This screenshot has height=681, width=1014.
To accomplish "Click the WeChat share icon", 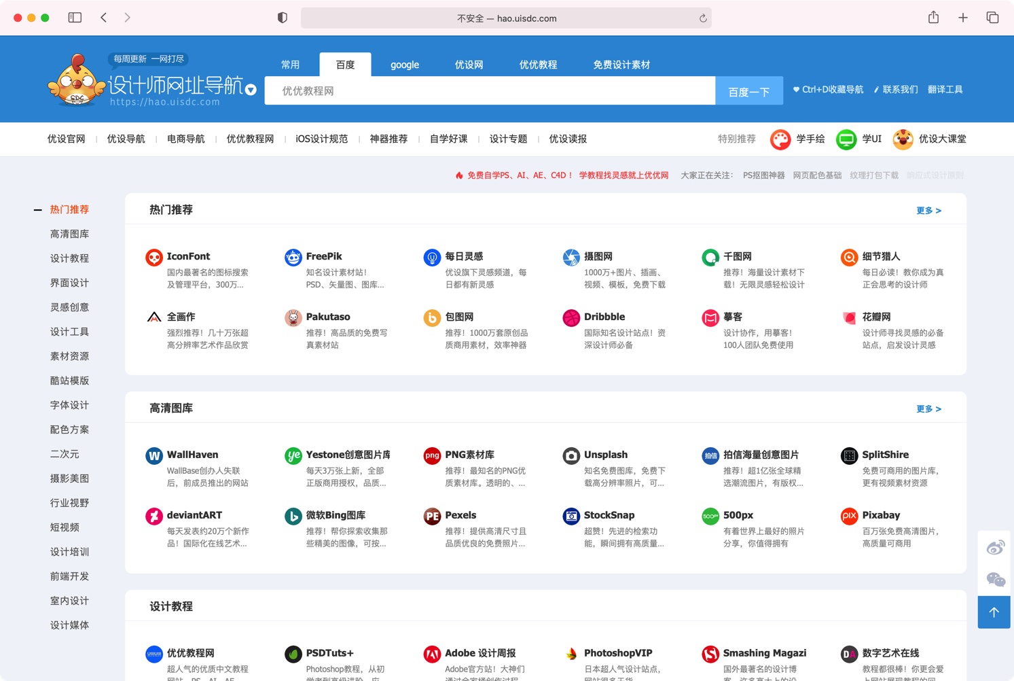I will pyautogui.click(x=995, y=580).
